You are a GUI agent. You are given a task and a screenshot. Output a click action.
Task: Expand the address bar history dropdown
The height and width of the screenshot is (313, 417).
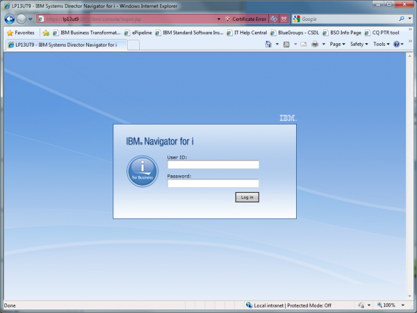point(219,19)
